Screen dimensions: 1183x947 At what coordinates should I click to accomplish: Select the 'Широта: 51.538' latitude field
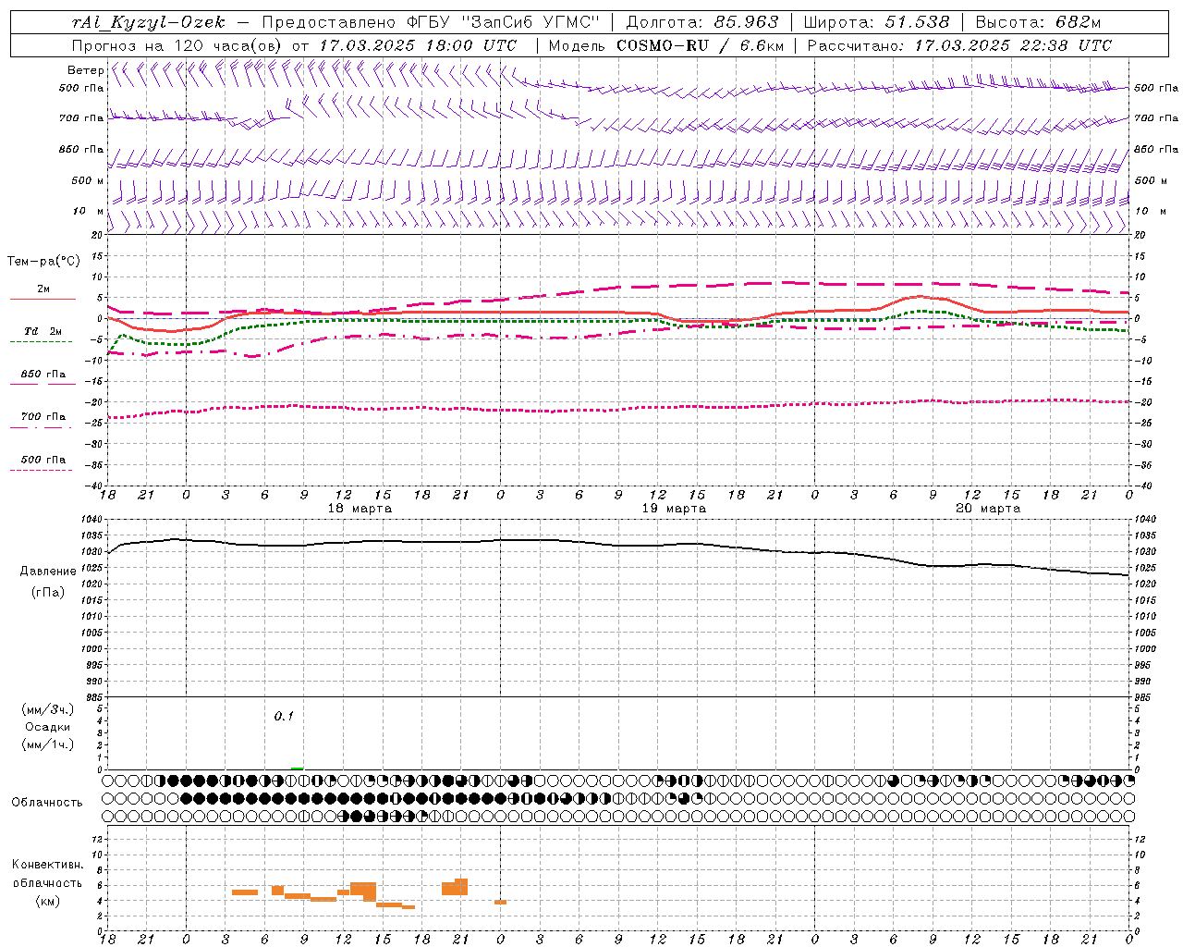click(x=877, y=22)
